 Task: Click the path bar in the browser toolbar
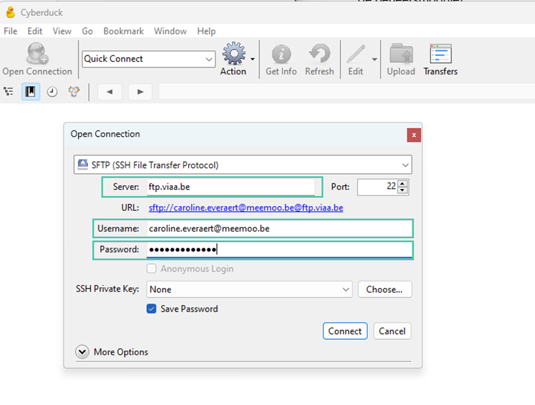click(347, 92)
